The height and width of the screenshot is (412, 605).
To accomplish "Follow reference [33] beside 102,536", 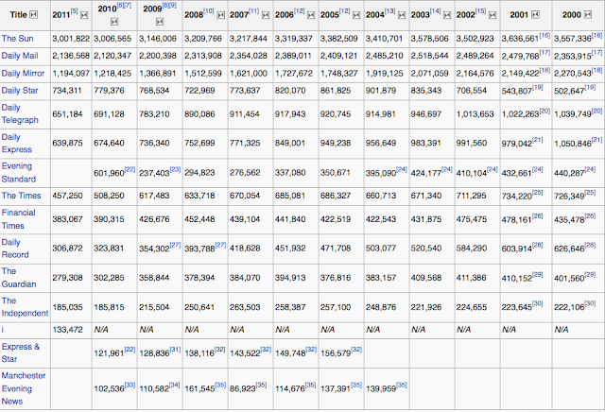I will pos(130,385).
